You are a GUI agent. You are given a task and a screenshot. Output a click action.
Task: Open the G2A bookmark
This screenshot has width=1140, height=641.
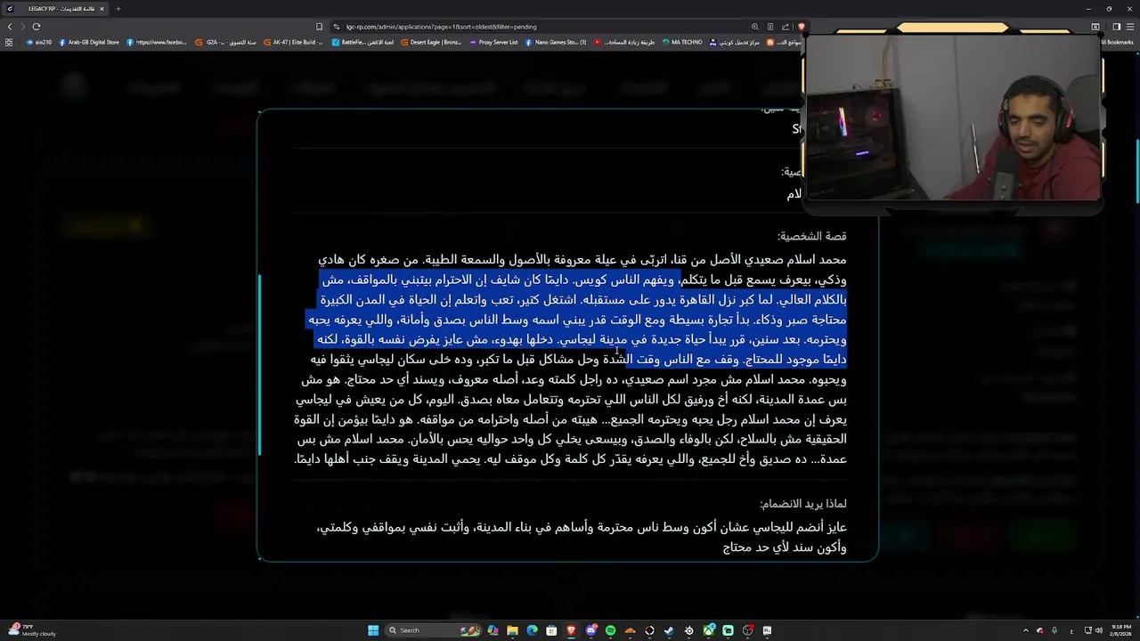[227, 42]
